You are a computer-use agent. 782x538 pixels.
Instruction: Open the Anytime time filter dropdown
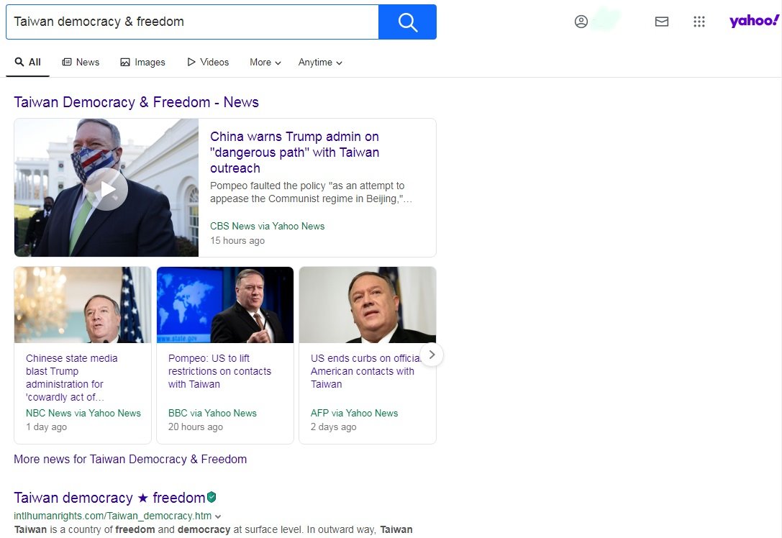click(320, 63)
